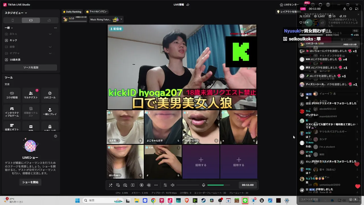Screen dimensions: 364x205
Task: Click the レイアウトを効率化 tip button
Action: [289, 12]
